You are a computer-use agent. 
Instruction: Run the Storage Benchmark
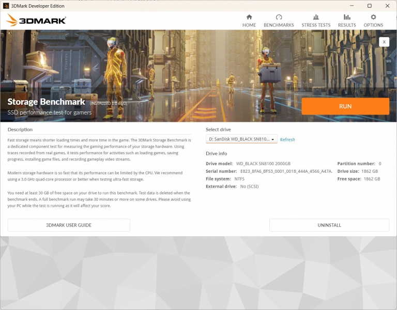345,106
